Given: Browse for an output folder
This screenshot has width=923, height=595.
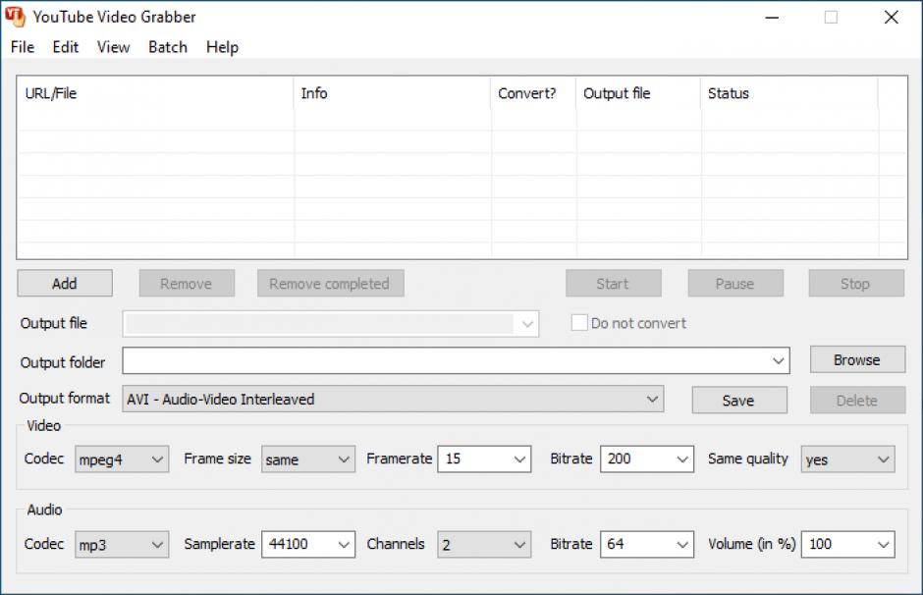Looking at the screenshot, I should (857, 359).
